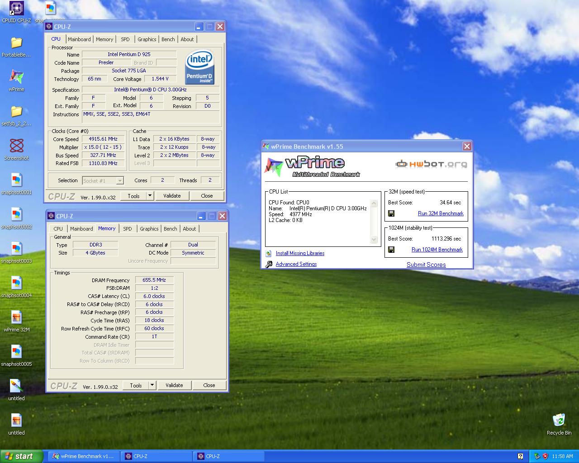Open the SPD tab in top CPU-Z window

[125, 39]
